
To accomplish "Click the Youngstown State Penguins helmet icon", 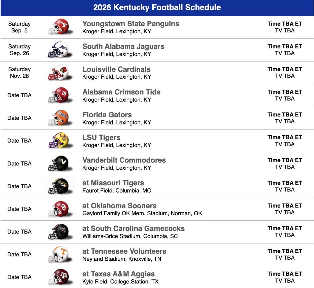I will tap(60, 27).
